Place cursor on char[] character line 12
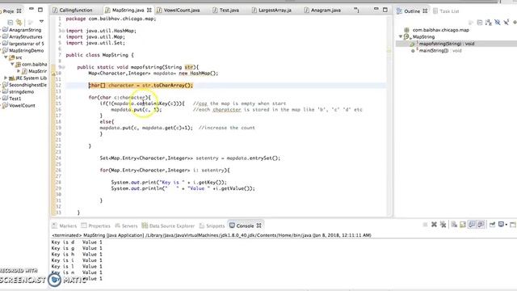 [x=141, y=86]
